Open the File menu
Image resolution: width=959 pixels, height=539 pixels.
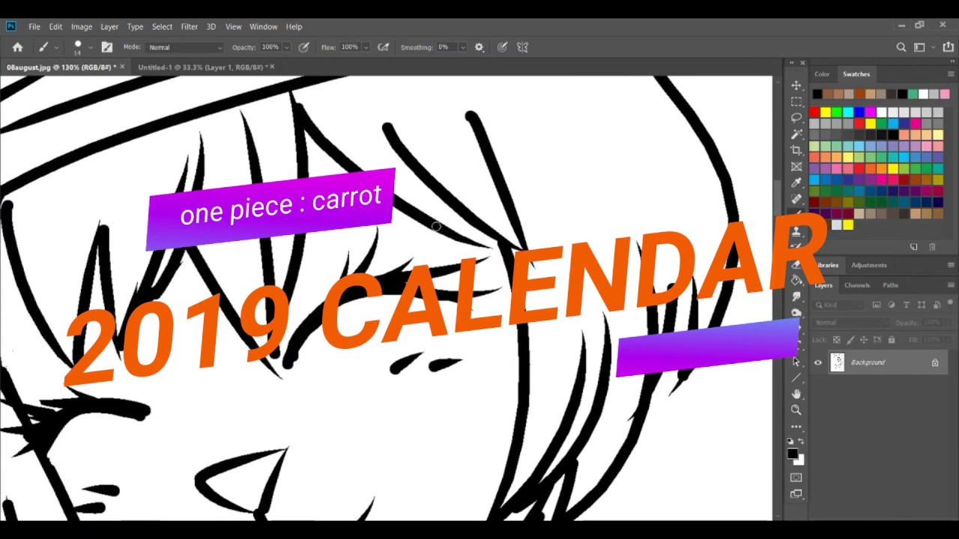(x=34, y=27)
